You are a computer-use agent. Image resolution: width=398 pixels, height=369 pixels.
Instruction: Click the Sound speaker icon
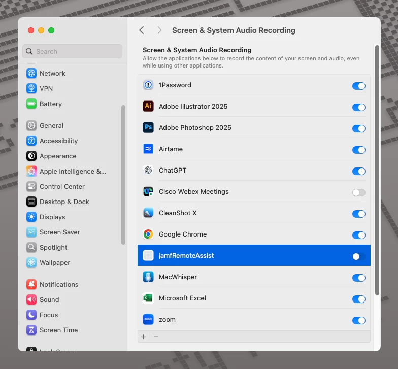coord(31,299)
